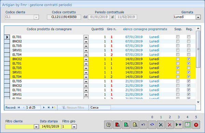Click the Data stampa date field

(x=50, y=126)
